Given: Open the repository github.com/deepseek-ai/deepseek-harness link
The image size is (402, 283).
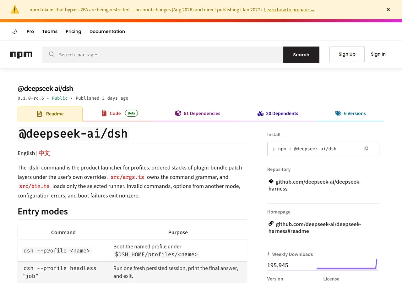Looking at the screenshot, I should [x=314, y=185].
